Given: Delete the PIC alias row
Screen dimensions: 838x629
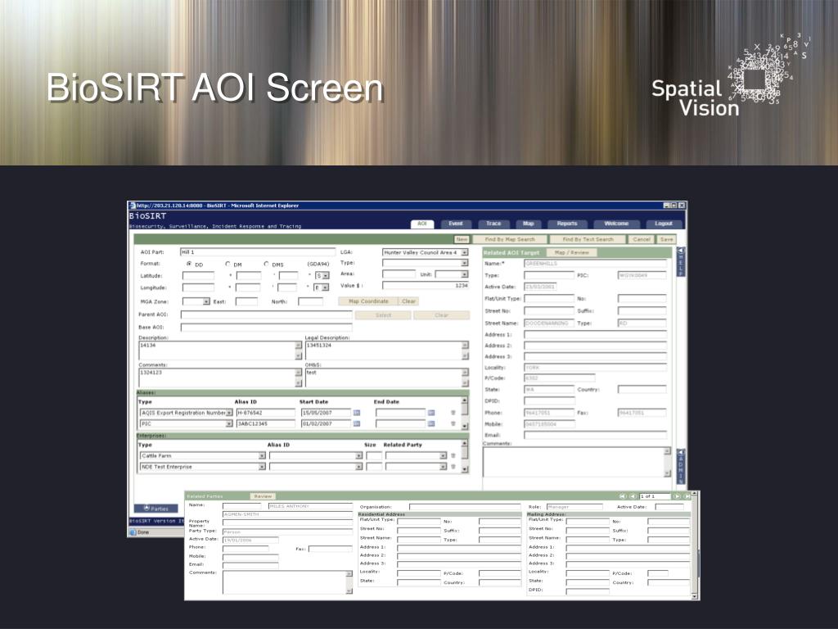Looking at the screenshot, I should [453, 423].
